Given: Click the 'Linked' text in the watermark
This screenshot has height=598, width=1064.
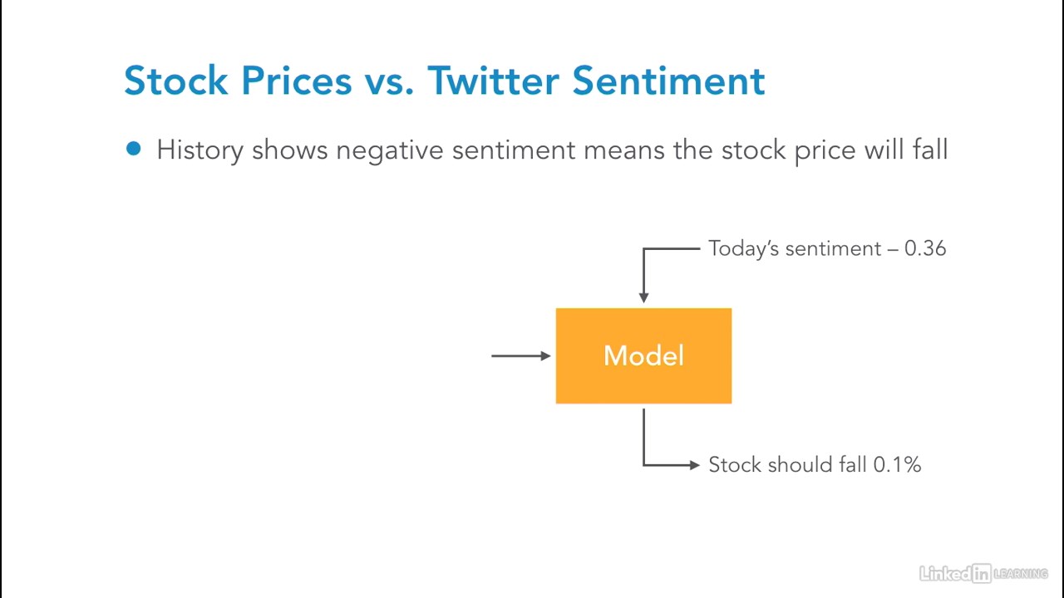Looking at the screenshot, I should 945,573.
